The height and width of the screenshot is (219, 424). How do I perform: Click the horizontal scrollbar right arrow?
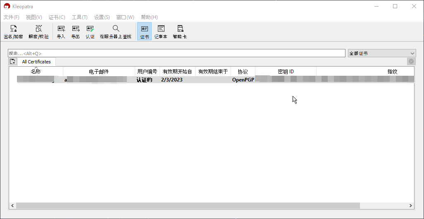coord(411,205)
